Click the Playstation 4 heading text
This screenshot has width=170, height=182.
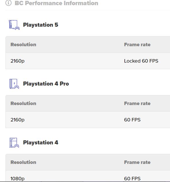(x=40, y=143)
